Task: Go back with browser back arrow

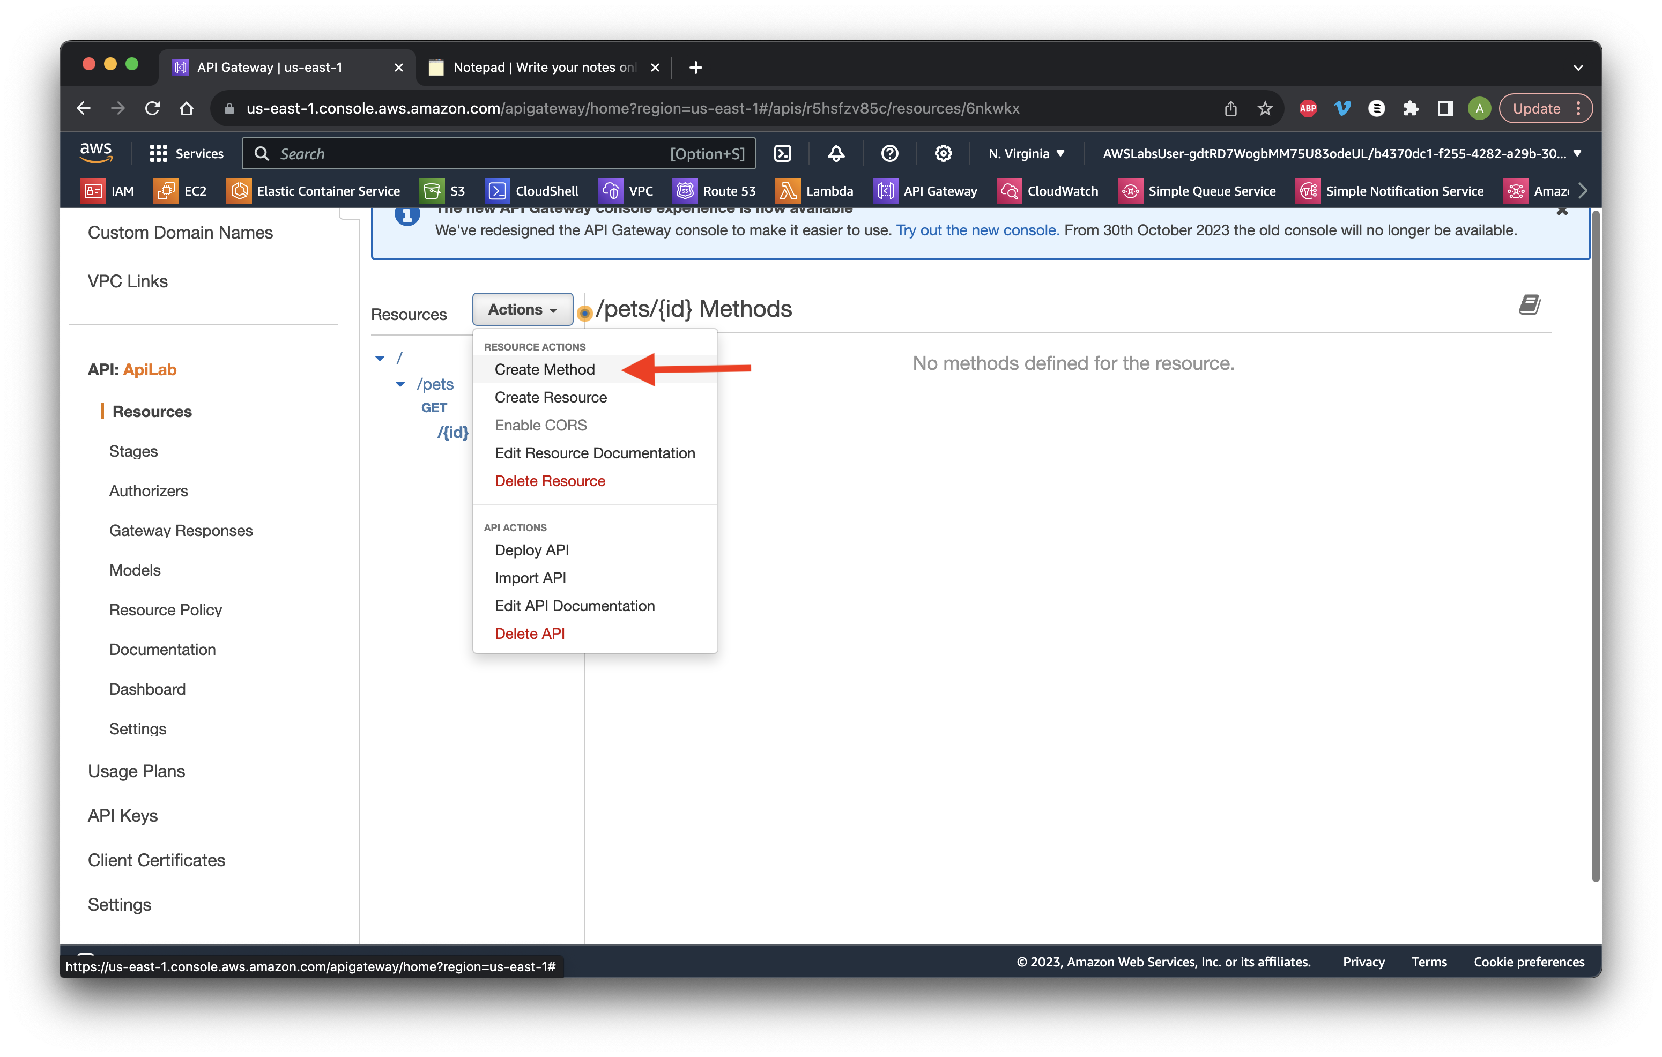Action: pyautogui.click(x=84, y=108)
